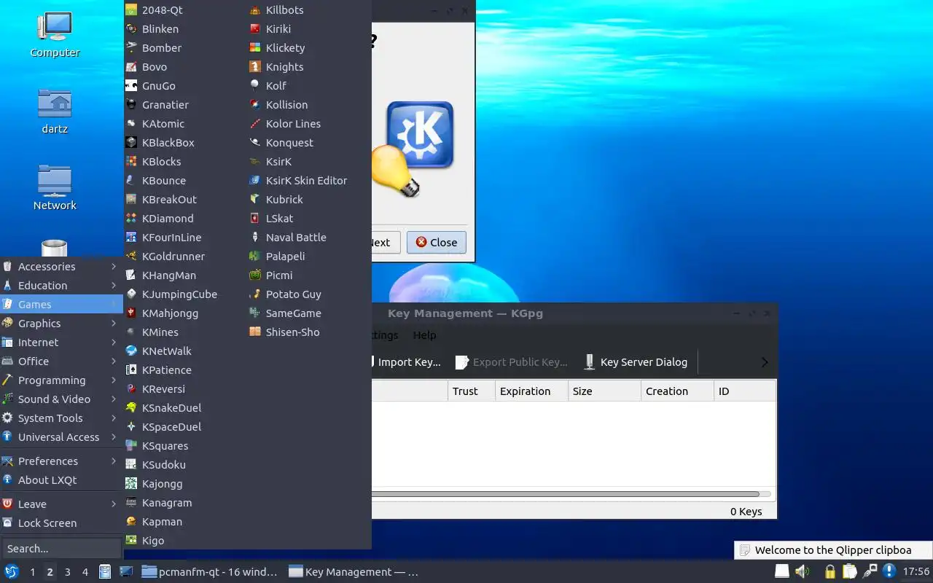Sort keys by Trust column
The width and height of the screenshot is (933, 583).
click(x=471, y=391)
